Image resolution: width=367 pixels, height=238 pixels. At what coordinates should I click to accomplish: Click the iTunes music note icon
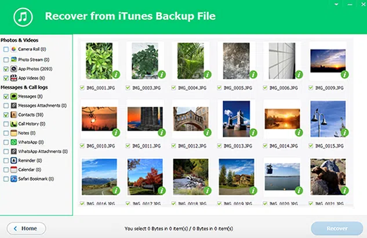[23, 16]
